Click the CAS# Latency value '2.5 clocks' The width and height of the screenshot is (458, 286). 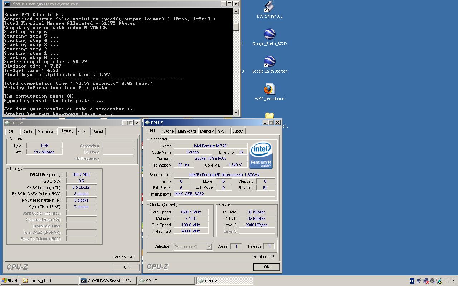pos(81,187)
